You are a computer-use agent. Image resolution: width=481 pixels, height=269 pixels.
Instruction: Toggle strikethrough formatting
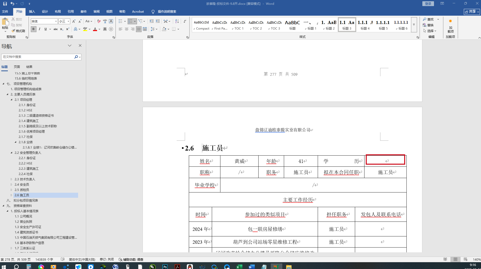56,29
